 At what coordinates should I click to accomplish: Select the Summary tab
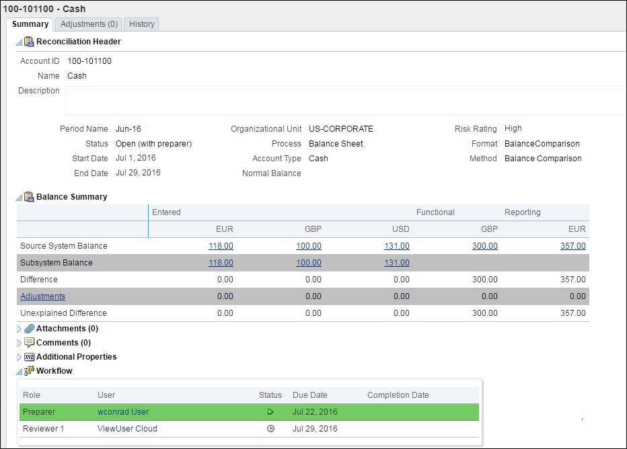coord(30,24)
